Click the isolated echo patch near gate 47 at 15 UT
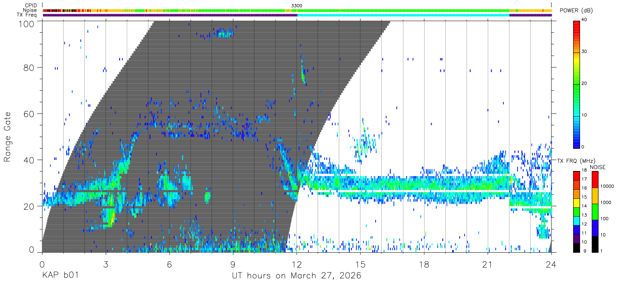The image size is (620, 286). click(x=365, y=144)
